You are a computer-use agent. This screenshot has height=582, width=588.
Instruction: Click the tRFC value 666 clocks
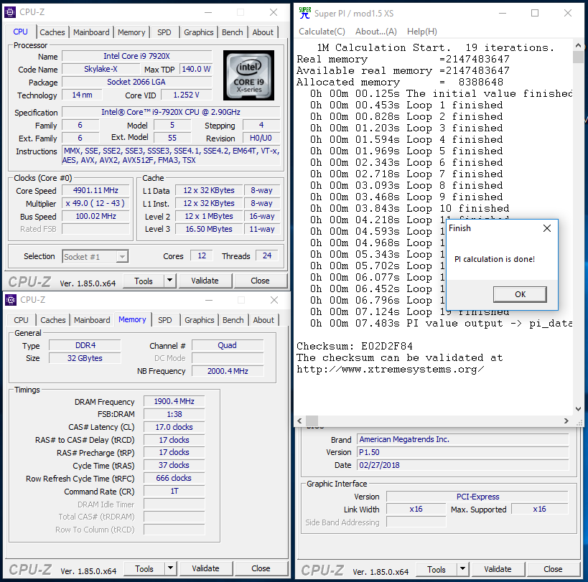(x=174, y=478)
